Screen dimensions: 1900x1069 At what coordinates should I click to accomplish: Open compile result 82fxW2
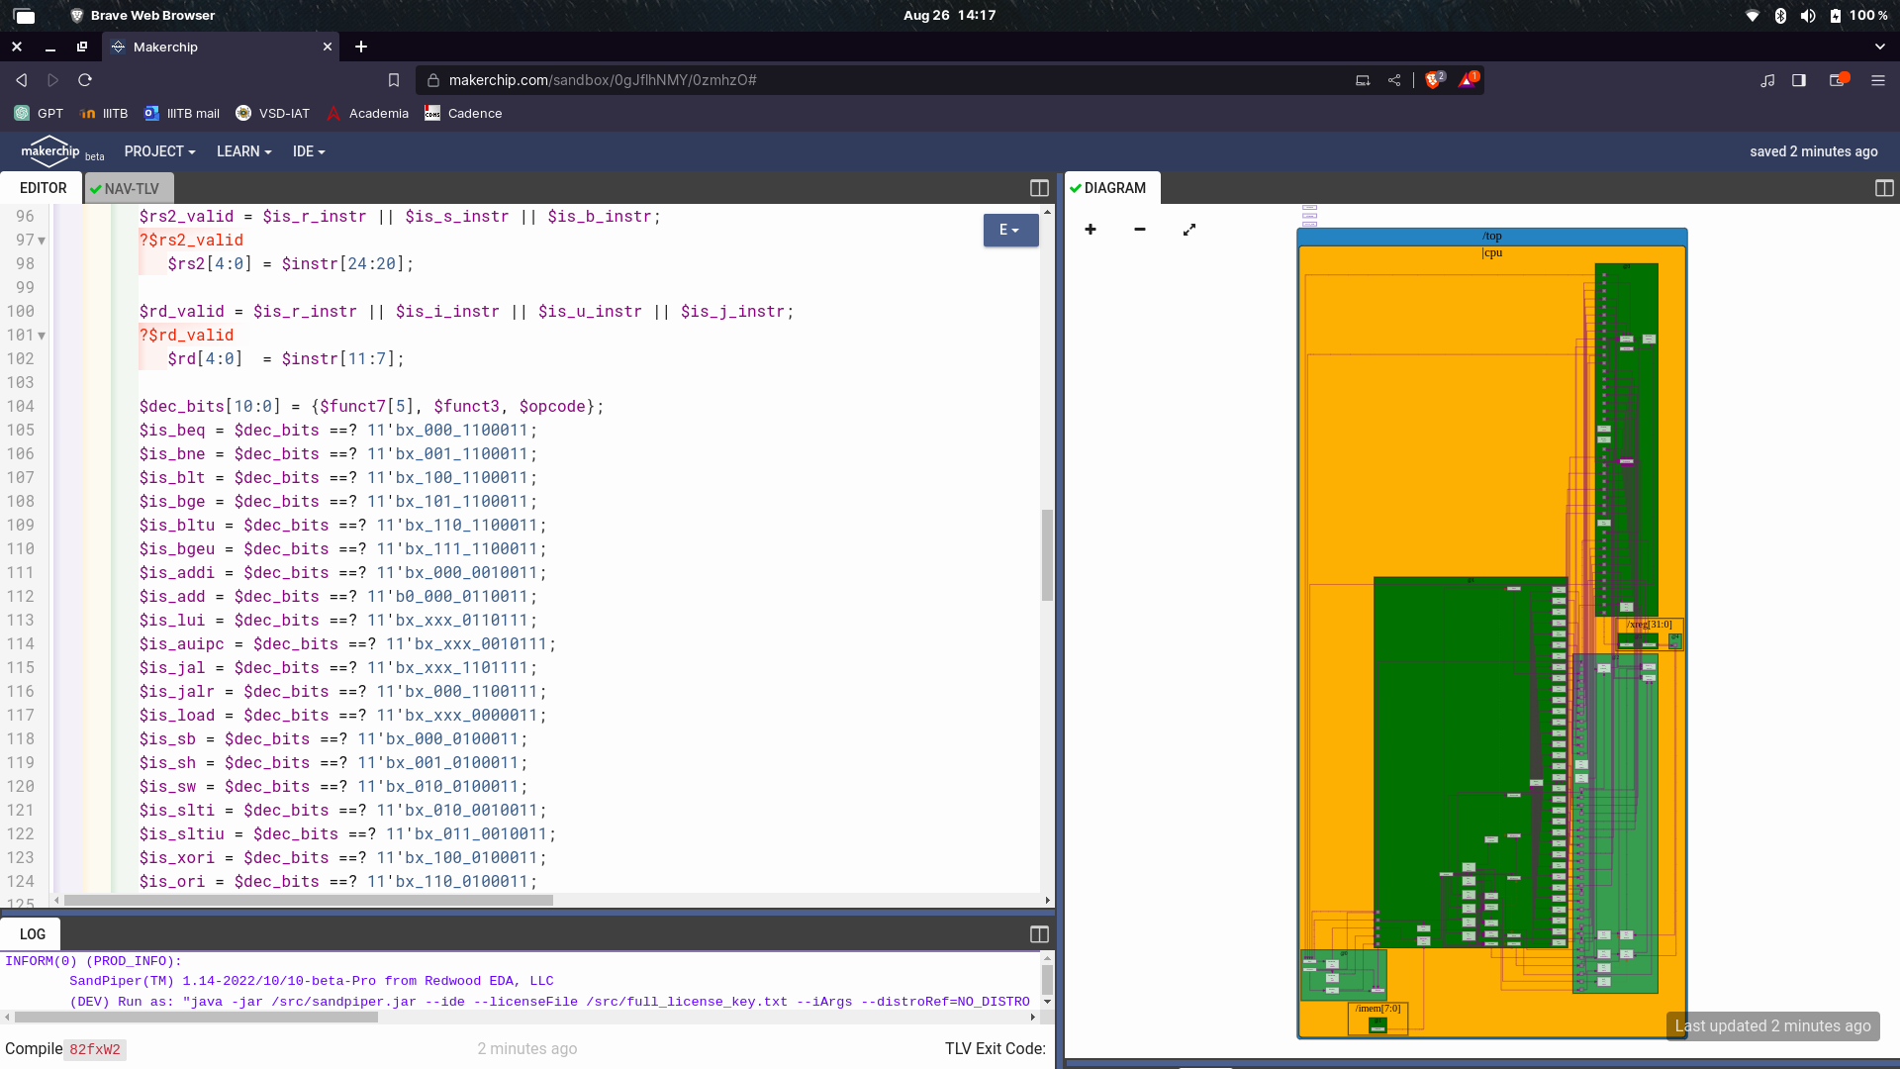coord(94,1049)
